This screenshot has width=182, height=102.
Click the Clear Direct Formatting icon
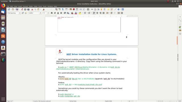72,13
